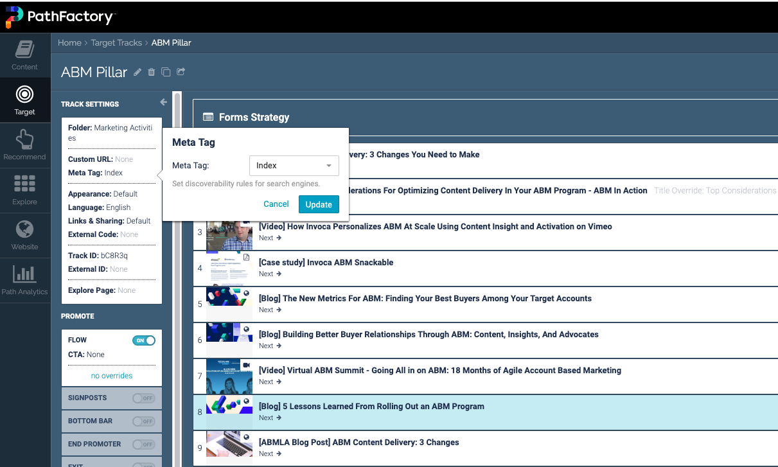Cancel the Meta Tag dialog
Viewport: 778px width, 467px height.
click(x=276, y=204)
